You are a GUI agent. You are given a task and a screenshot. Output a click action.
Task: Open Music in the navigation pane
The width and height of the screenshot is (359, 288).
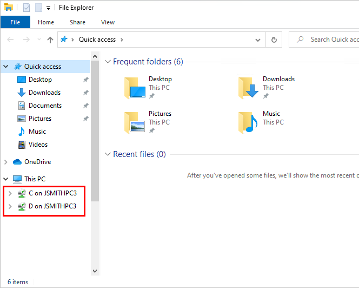click(37, 132)
